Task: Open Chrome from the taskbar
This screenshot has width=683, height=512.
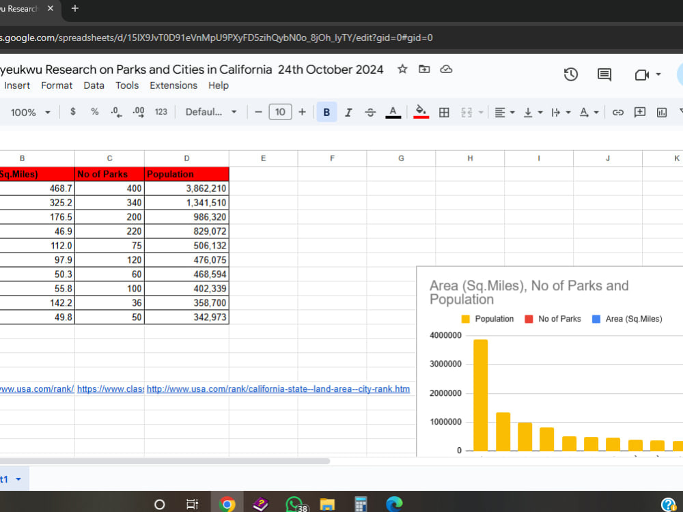Action: 227,504
